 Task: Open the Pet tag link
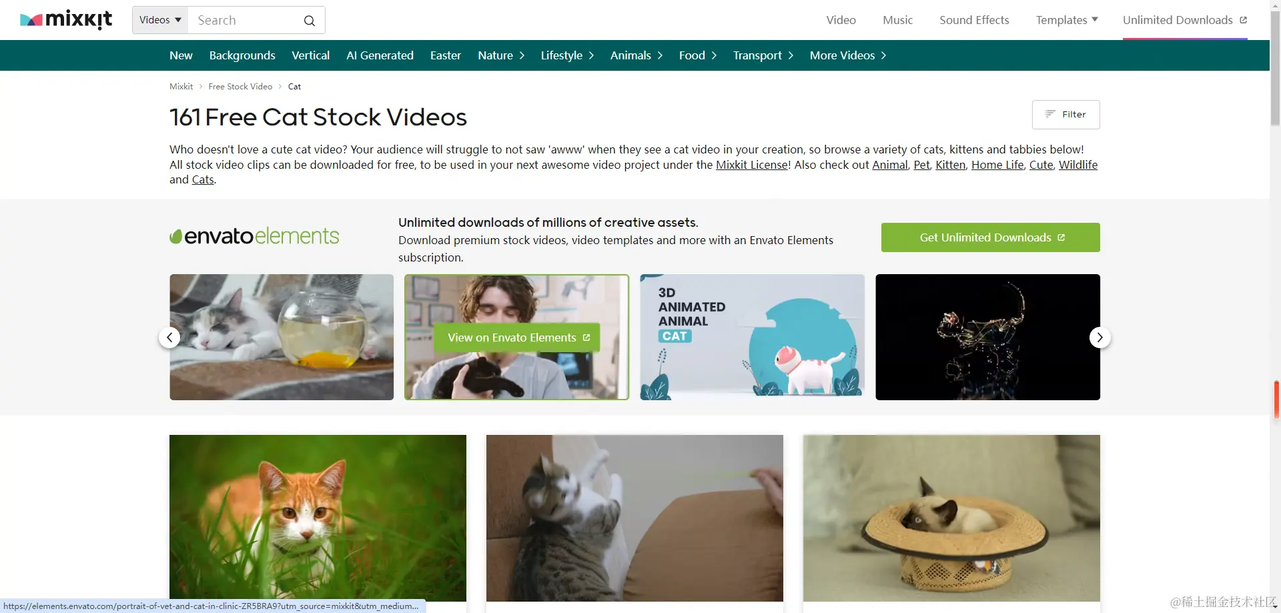(x=921, y=165)
